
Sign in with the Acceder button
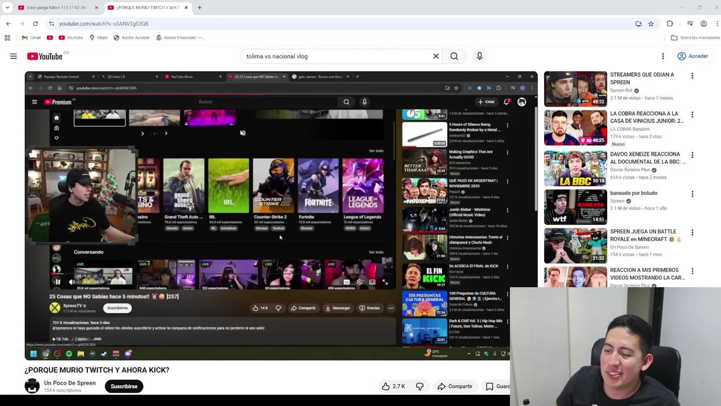[x=693, y=56]
